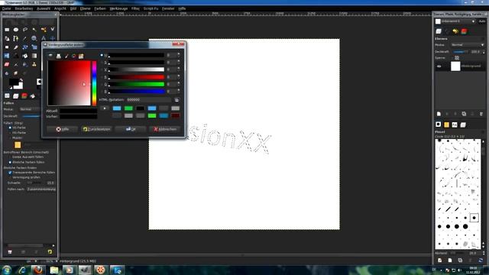Viewport: 489px width, 275px height.
Task: Select the Fuzzy Select magic wand tool
Action: (x=34, y=30)
